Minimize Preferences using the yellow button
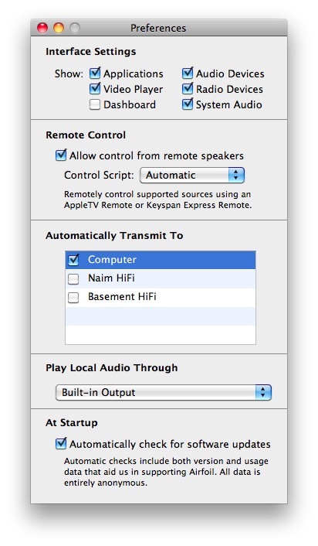 point(59,28)
